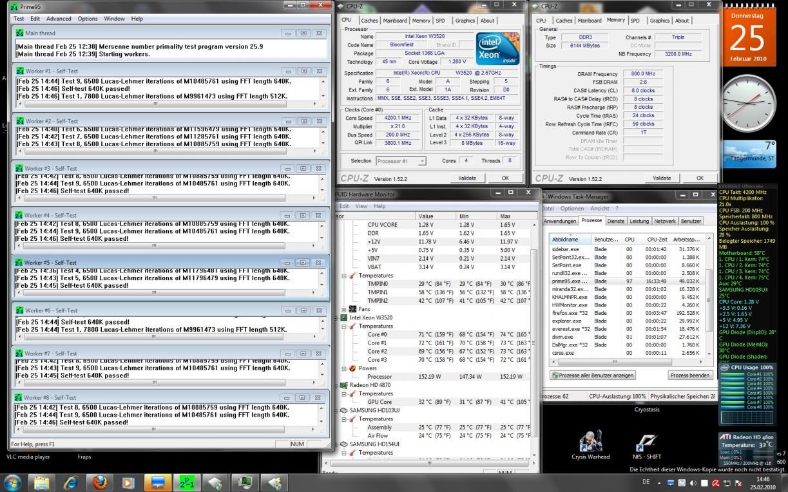The image size is (788, 492).
Task: Expand Fans node in HWMonitor
Action: (x=344, y=309)
